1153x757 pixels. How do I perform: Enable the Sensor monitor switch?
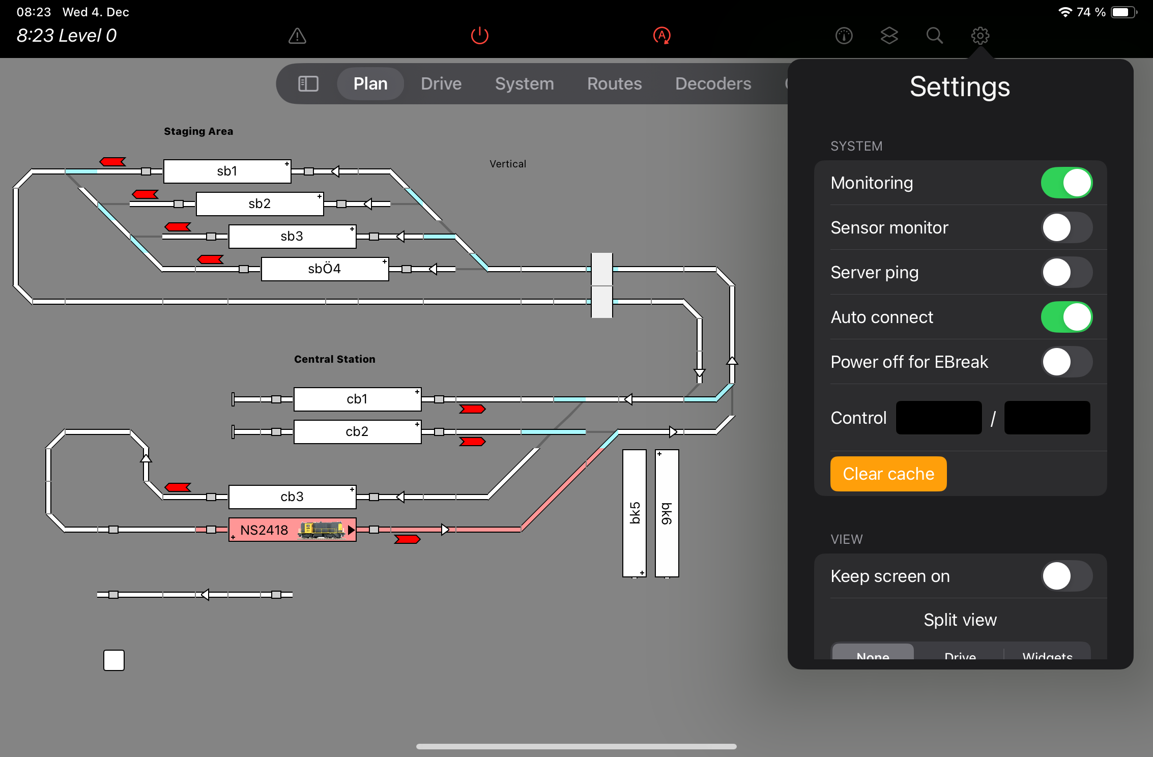pyautogui.click(x=1066, y=227)
